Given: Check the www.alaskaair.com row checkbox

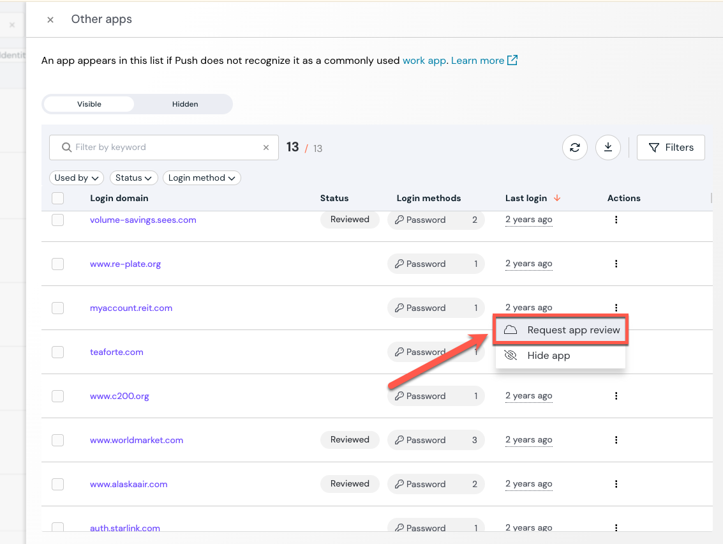Looking at the screenshot, I should tap(57, 484).
